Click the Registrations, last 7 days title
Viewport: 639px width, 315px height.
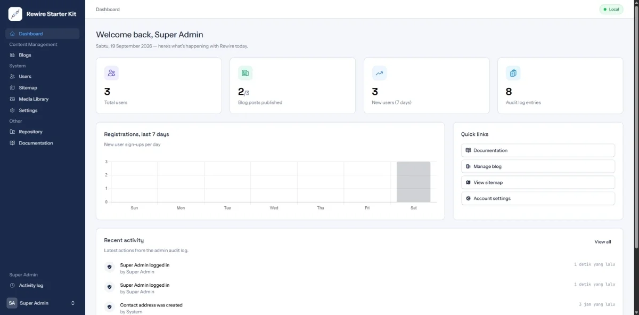point(136,134)
